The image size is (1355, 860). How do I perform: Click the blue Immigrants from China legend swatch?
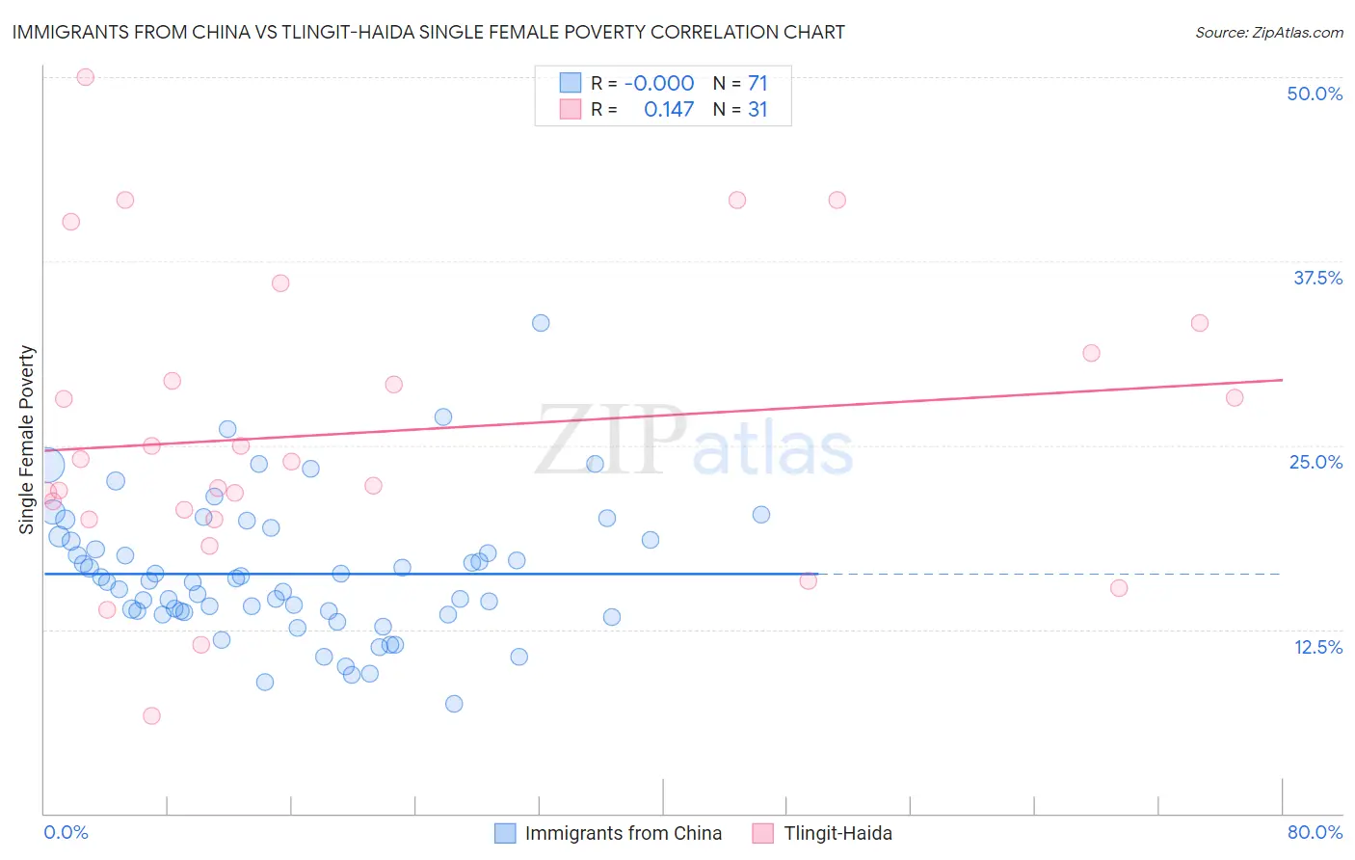tap(505, 833)
